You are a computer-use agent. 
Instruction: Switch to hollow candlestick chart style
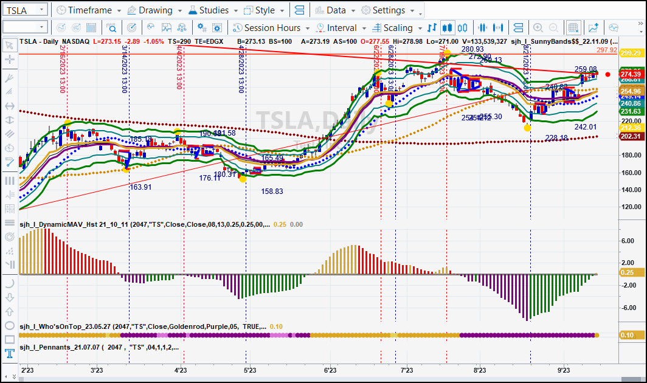tap(463, 27)
